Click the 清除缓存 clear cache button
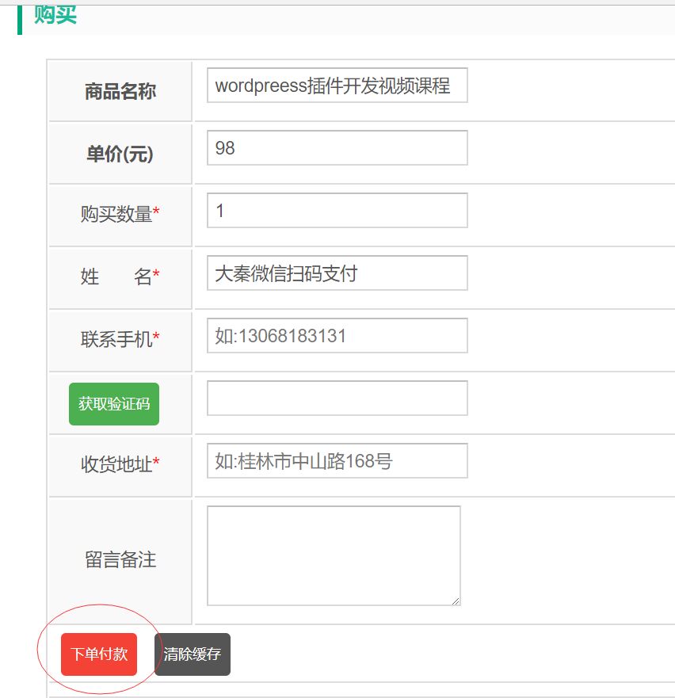This screenshot has height=698, width=675. click(193, 654)
